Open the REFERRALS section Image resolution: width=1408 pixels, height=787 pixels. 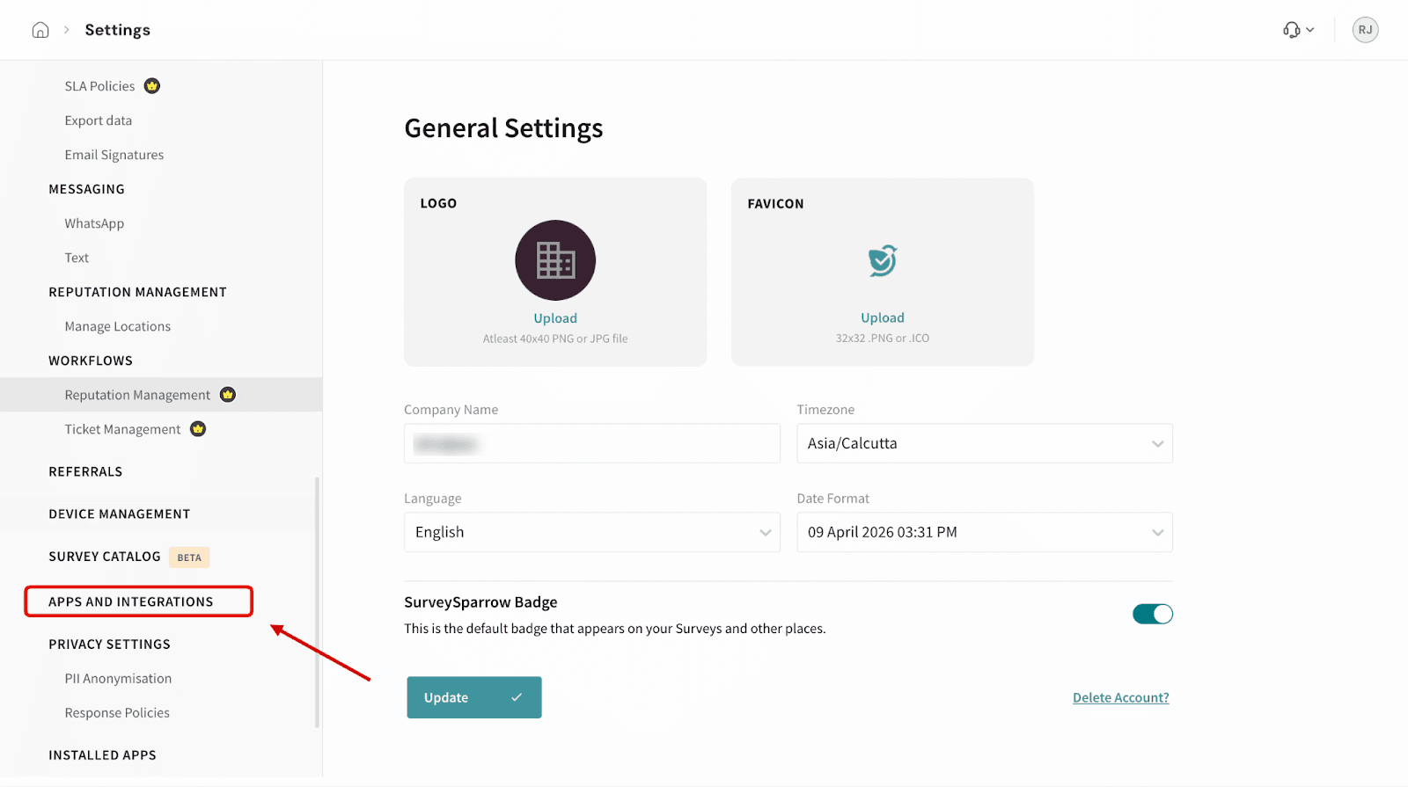[x=85, y=471]
